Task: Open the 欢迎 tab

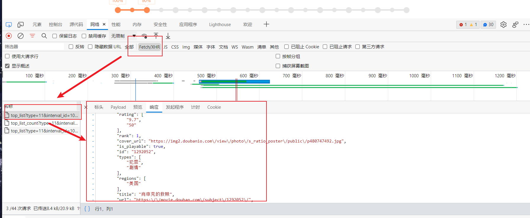Action: (x=248, y=25)
